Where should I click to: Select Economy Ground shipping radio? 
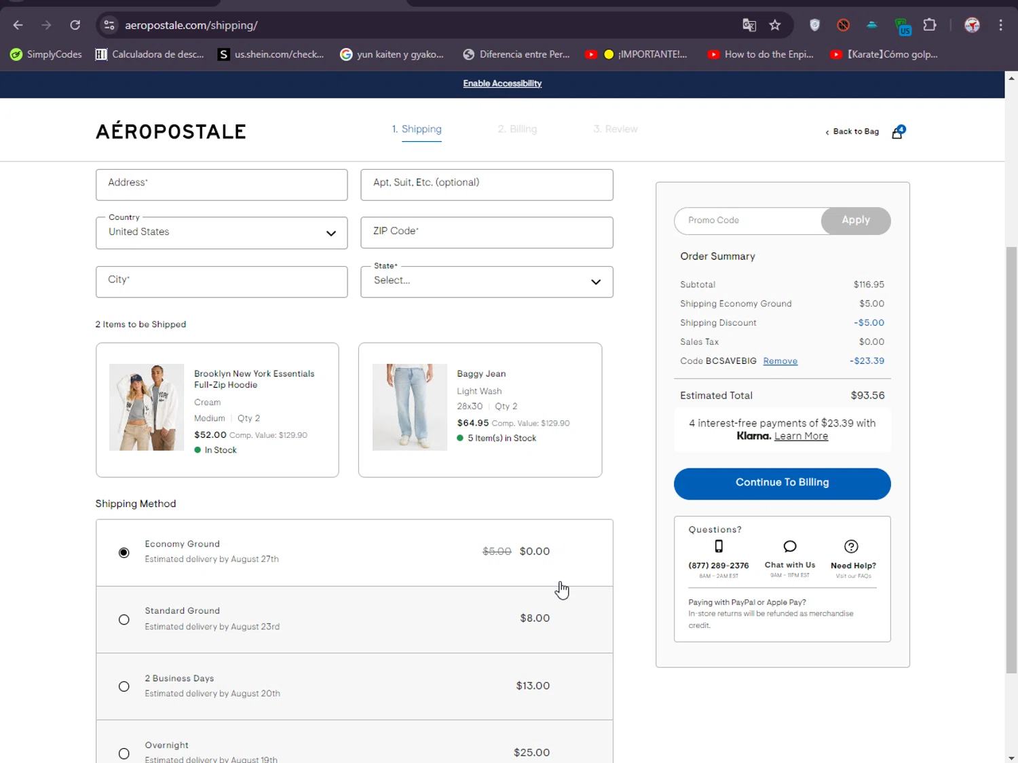124,553
